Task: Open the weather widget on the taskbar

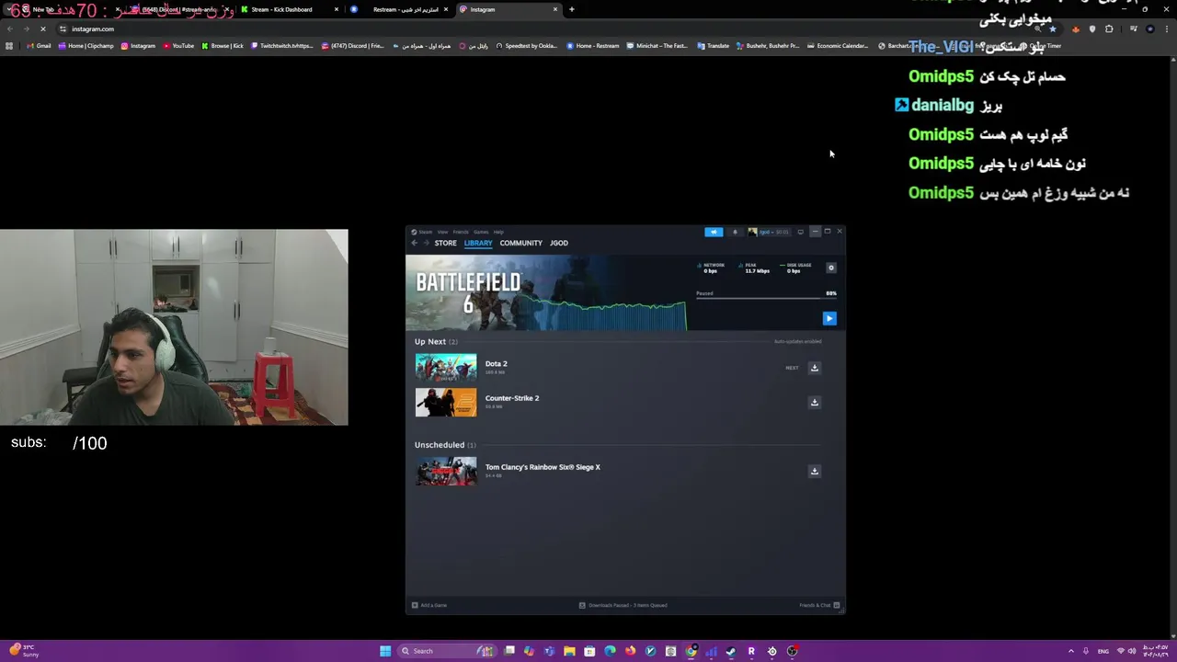Action: pyautogui.click(x=24, y=651)
